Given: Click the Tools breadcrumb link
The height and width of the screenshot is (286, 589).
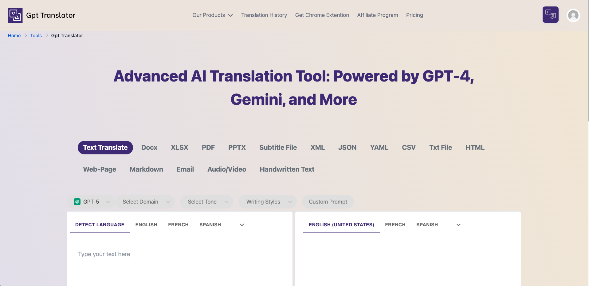Looking at the screenshot, I should coord(36,36).
